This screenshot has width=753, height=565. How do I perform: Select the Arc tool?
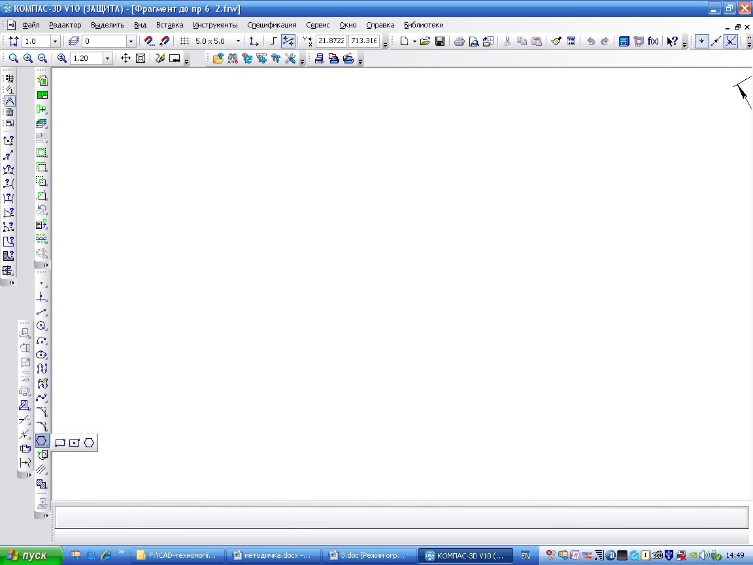point(42,340)
